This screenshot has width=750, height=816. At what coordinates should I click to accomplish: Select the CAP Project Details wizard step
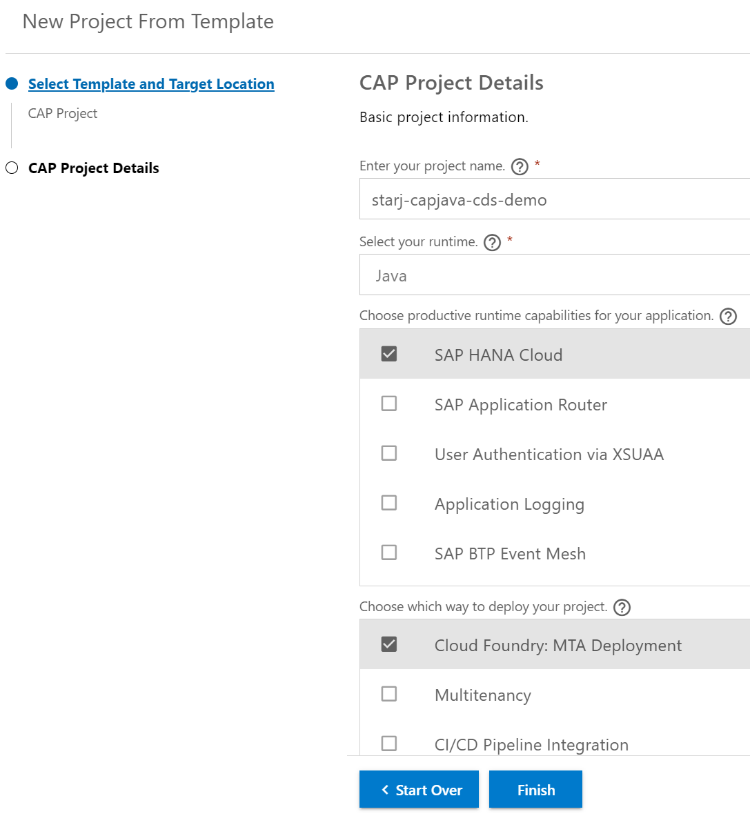93,168
